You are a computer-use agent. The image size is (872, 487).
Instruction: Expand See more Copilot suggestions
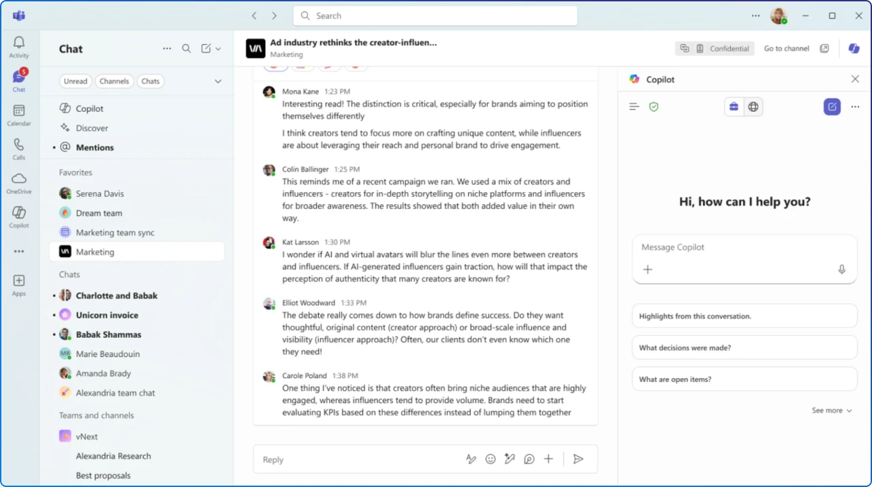(832, 410)
